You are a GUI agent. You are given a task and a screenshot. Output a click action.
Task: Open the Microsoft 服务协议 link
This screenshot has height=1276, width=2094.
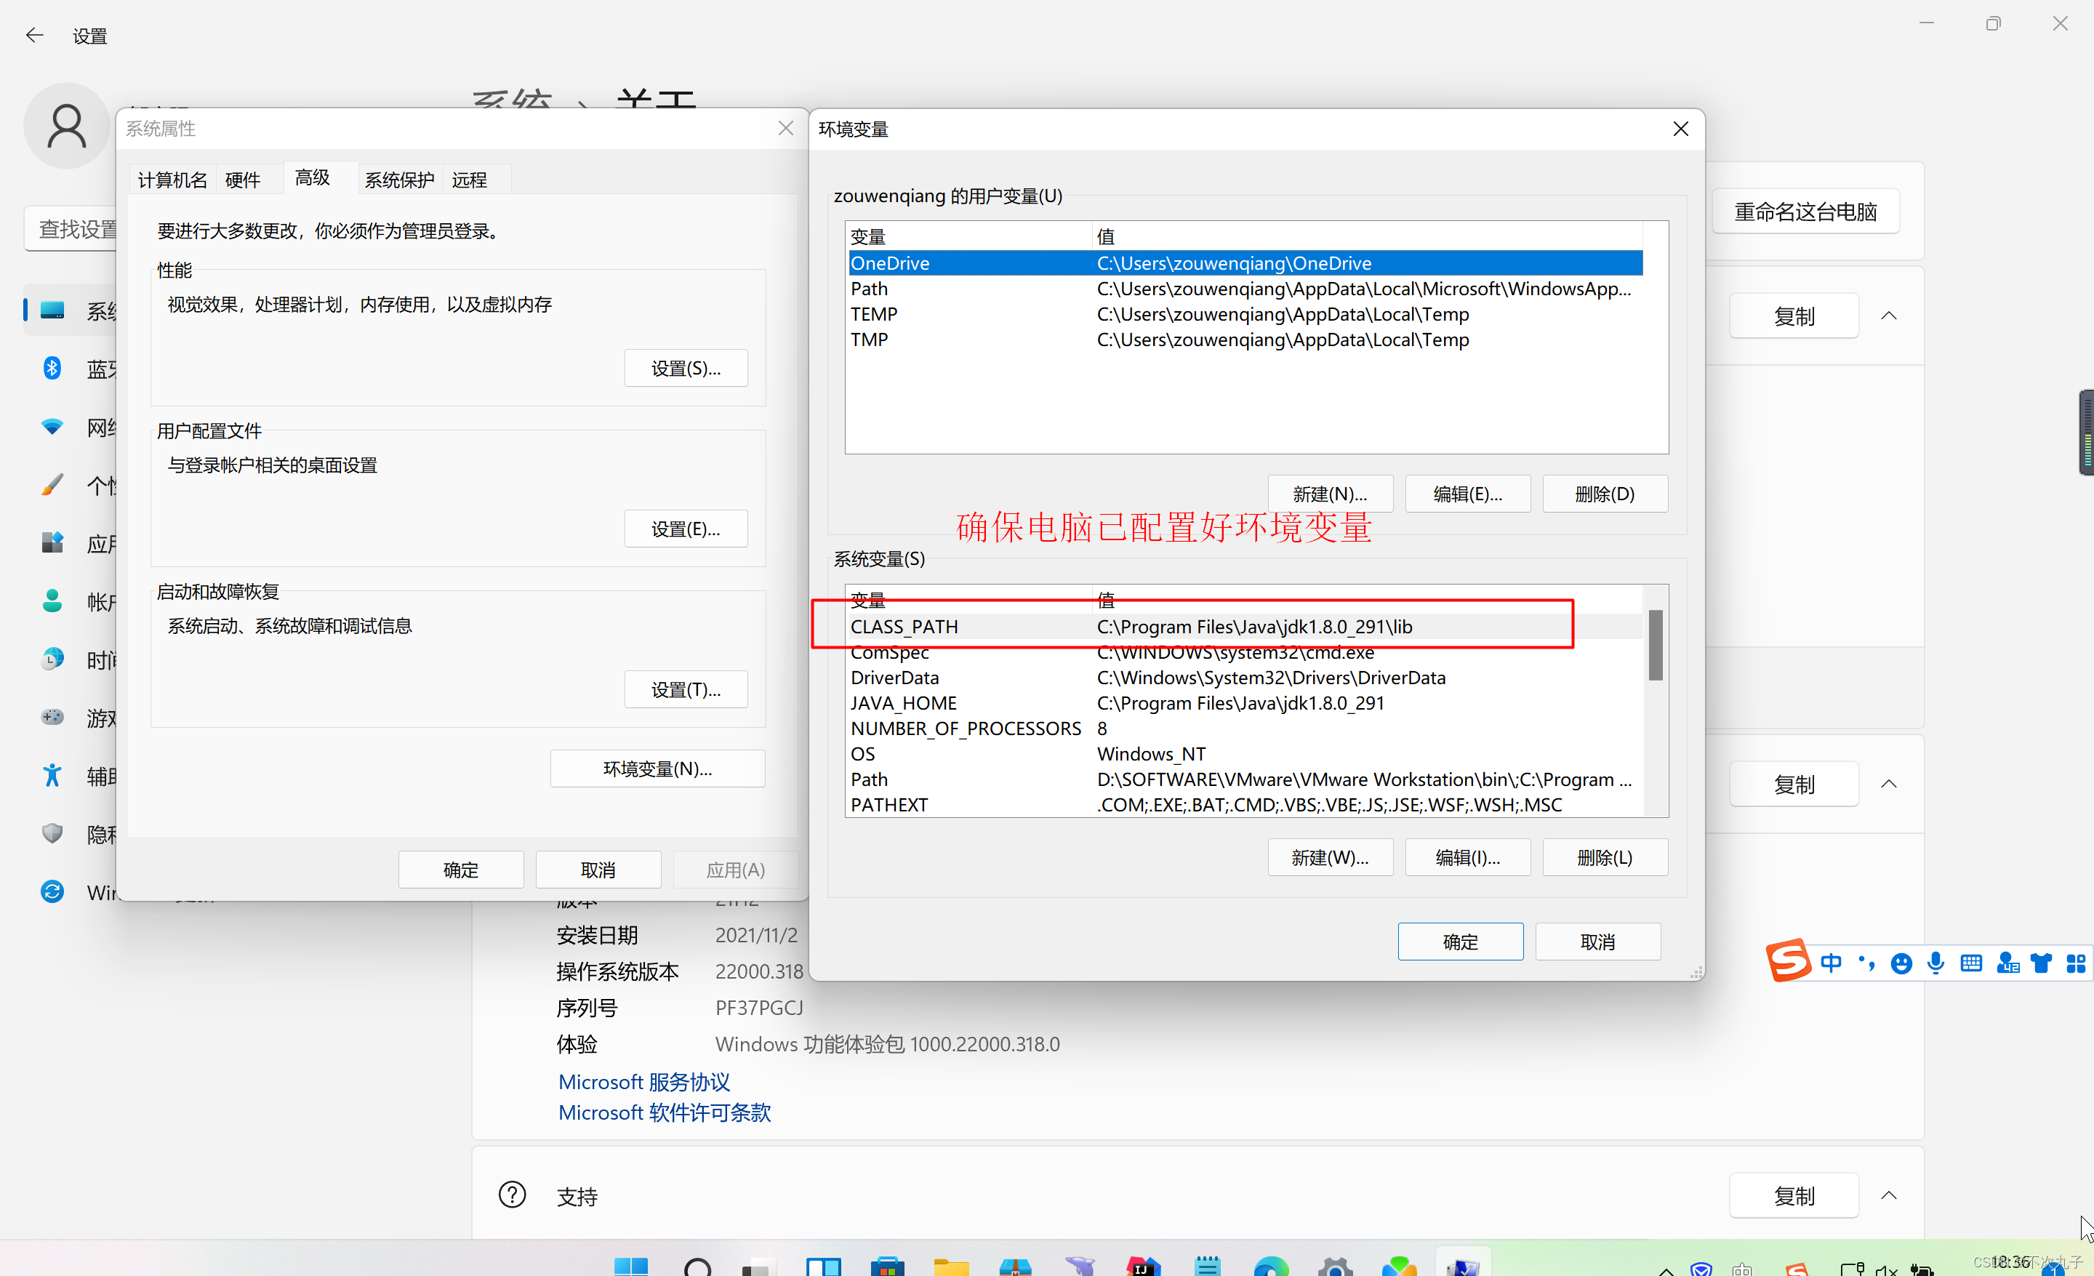point(643,1081)
